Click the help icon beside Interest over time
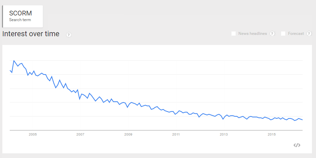This screenshot has width=316, height=158. (69, 35)
